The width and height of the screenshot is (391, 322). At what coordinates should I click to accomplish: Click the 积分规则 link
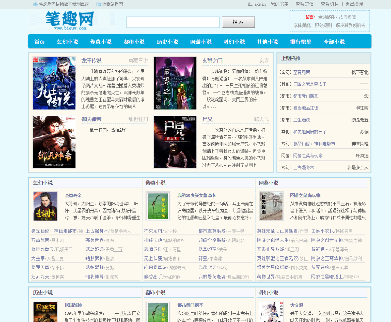click(323, 25)
